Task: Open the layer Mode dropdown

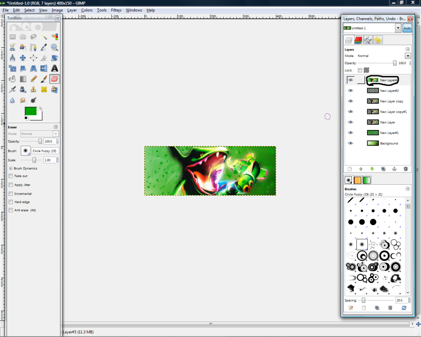Action: point(408,56)
